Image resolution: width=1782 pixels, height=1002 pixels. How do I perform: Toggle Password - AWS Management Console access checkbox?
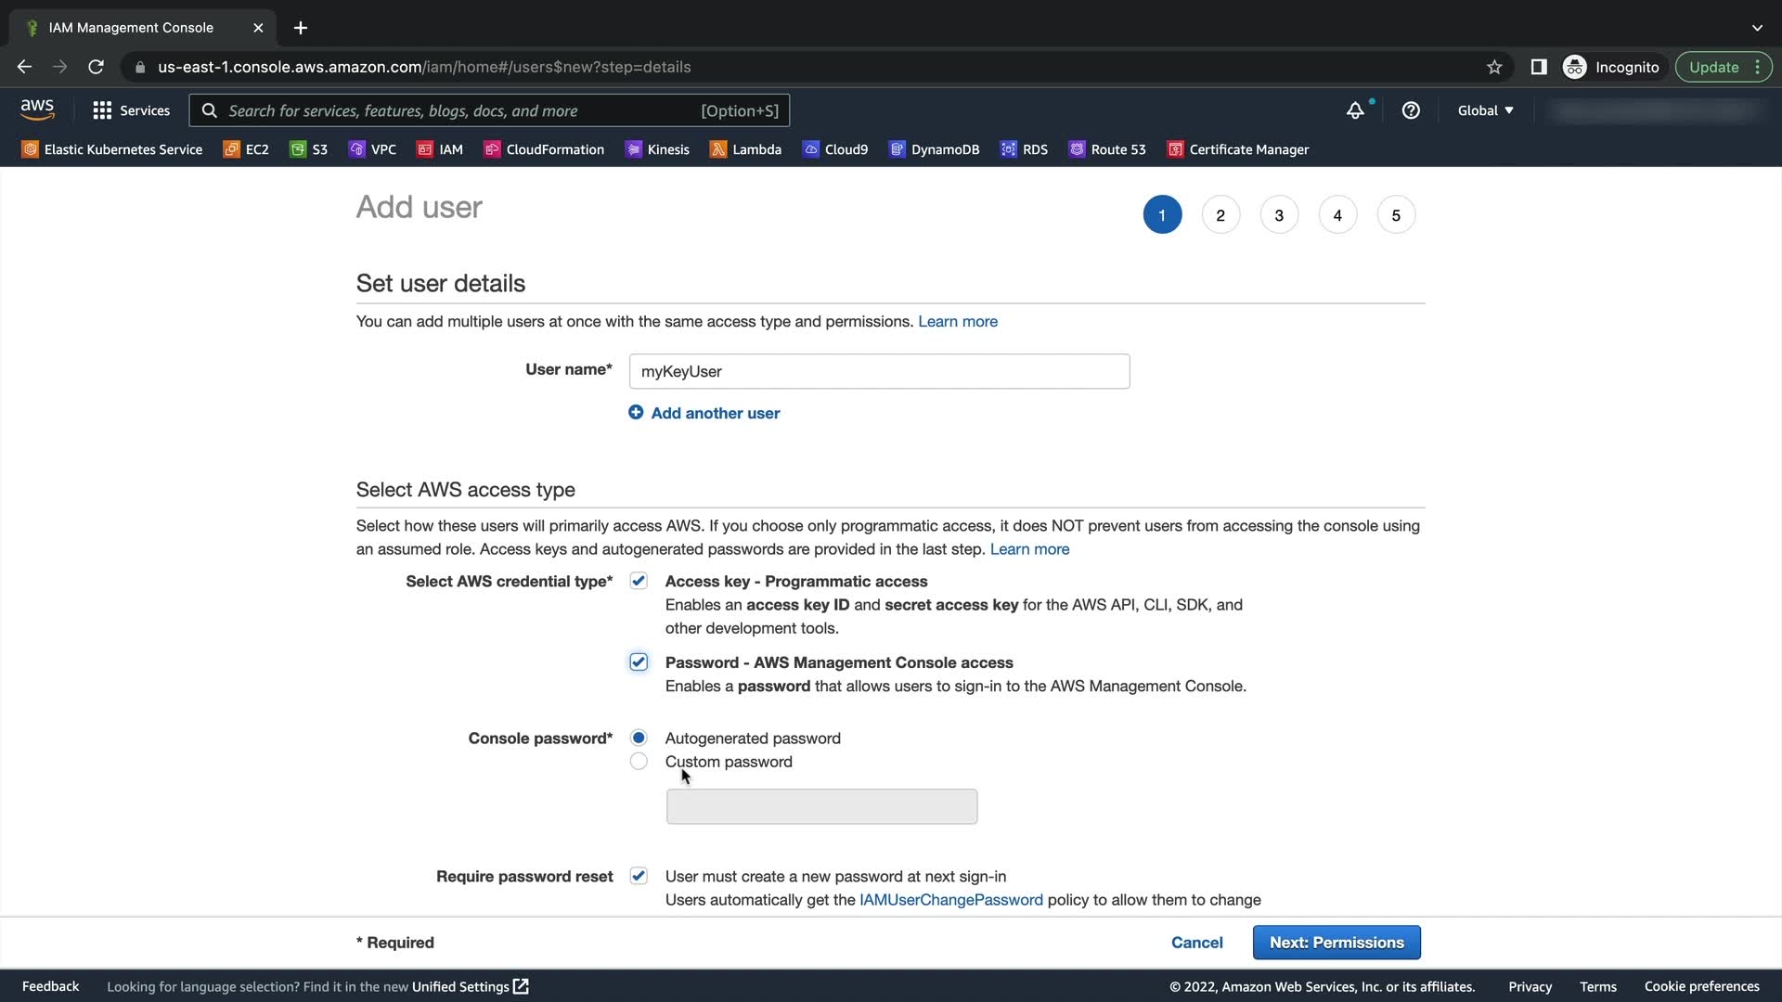[639, 662]
